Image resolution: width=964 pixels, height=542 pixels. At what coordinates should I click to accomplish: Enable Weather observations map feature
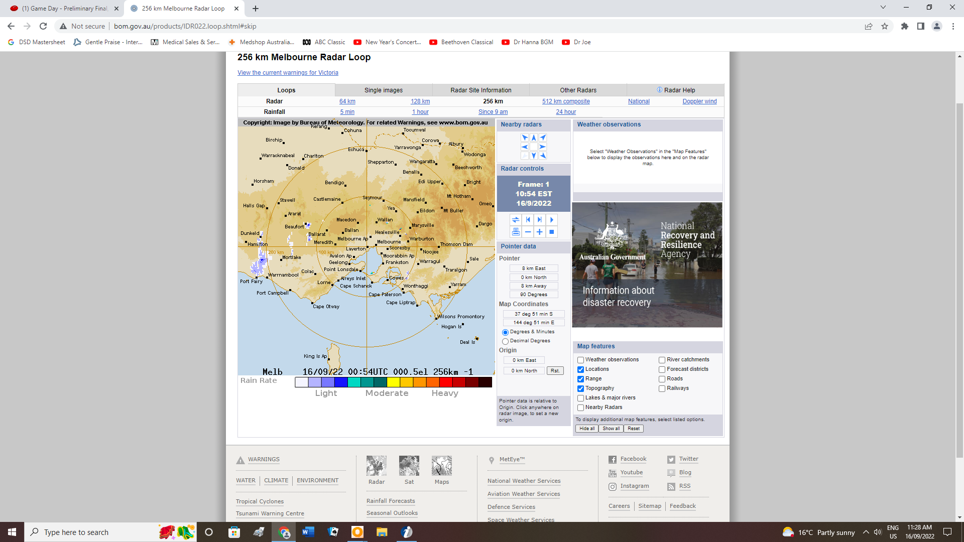tap(580, 360)
